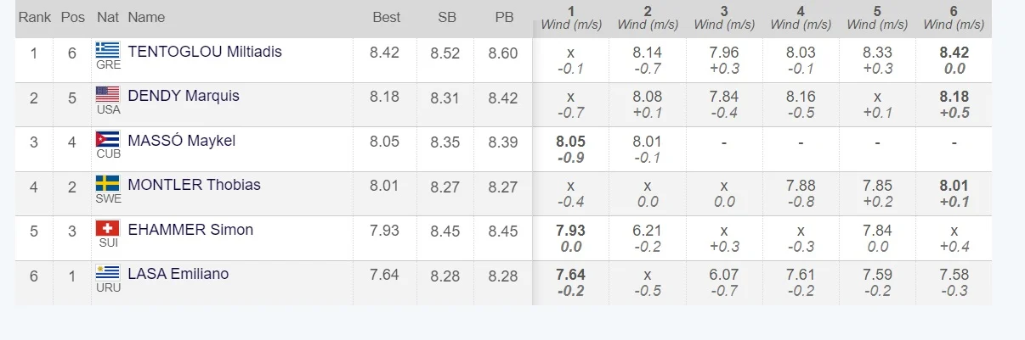Screen dimensions: 1025x340
Task: Click the Greece flag icon
Action: pos(108,49)
